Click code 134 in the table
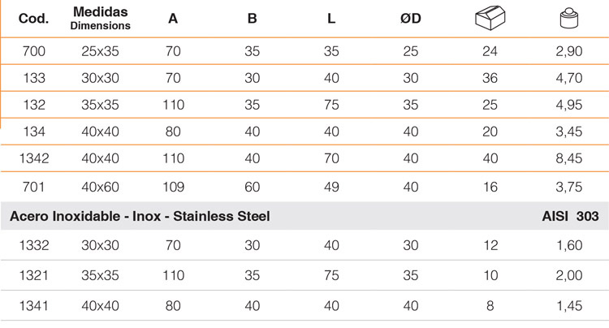 (34, 132)
